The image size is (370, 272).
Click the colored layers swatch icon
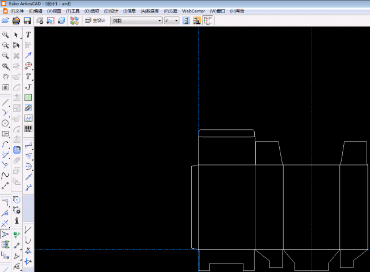pyautogui.click(x=74, y=21)
